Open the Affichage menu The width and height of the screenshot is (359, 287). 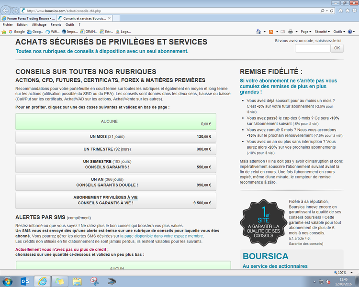(x=39, y=24)
